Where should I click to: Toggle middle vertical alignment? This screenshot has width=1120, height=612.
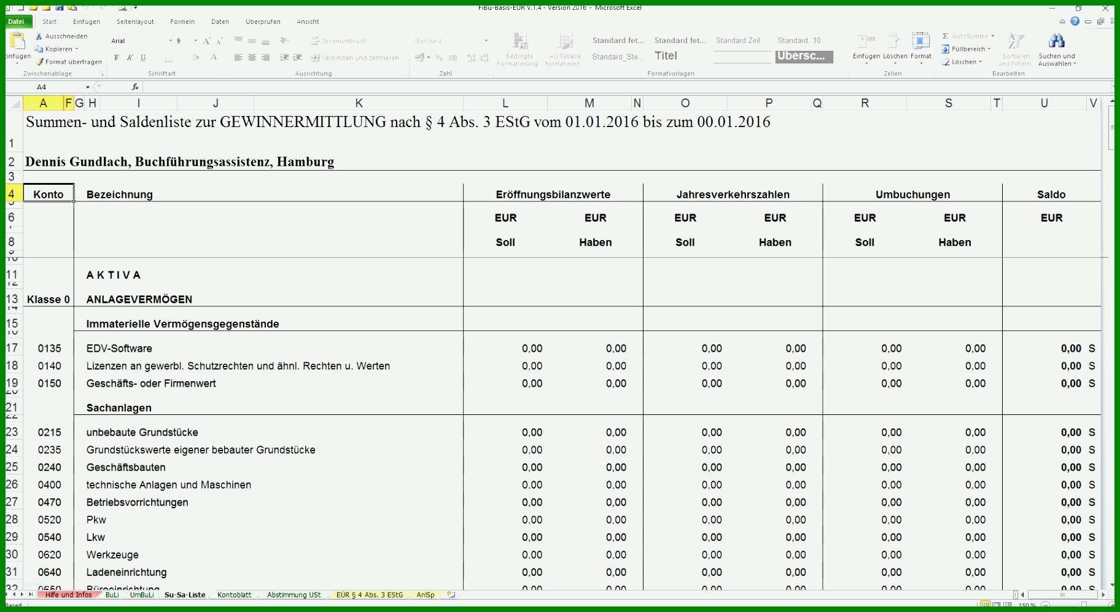pyautogui.click(x=252, y=41)
